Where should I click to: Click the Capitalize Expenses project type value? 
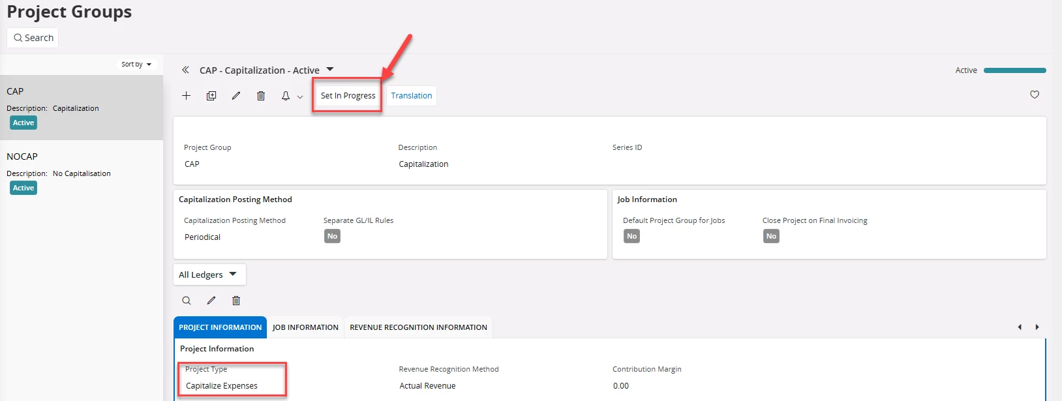tap(222, 386)
